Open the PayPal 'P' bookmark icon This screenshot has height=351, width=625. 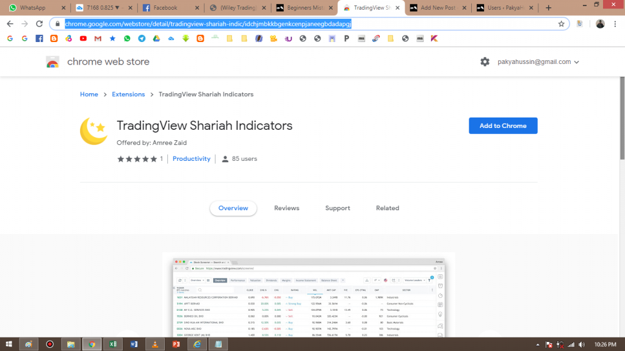pos(347,38)
